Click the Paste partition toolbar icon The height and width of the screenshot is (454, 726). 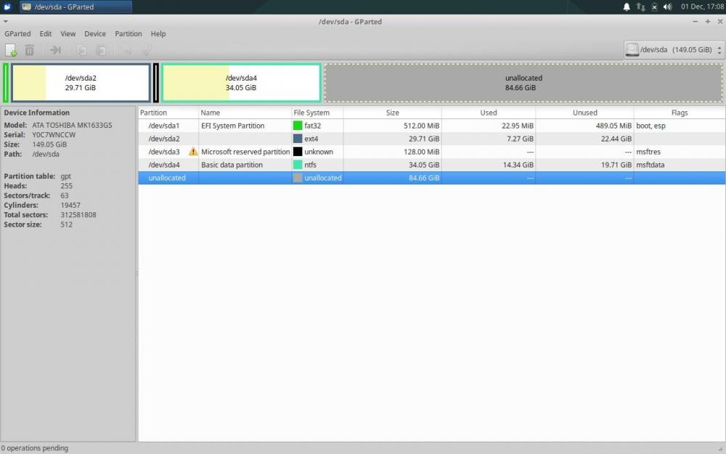[x=101, y=50]
